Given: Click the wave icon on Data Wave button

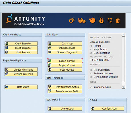Looking at the screenshot, I should click(6, 87).
